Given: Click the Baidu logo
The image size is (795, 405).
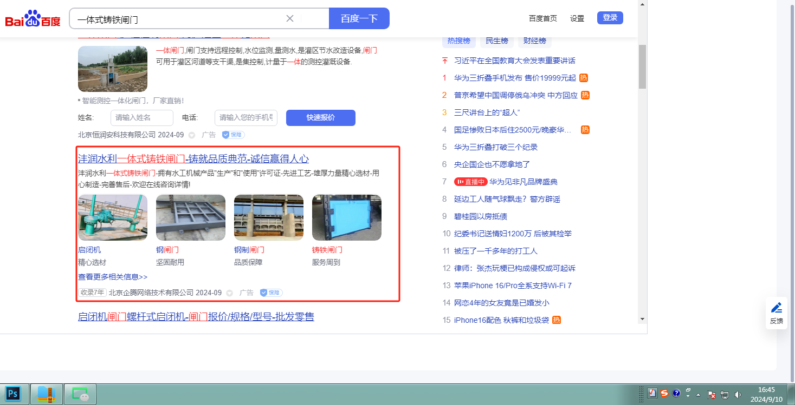Looking at the screenshot, I should point(33,18).
